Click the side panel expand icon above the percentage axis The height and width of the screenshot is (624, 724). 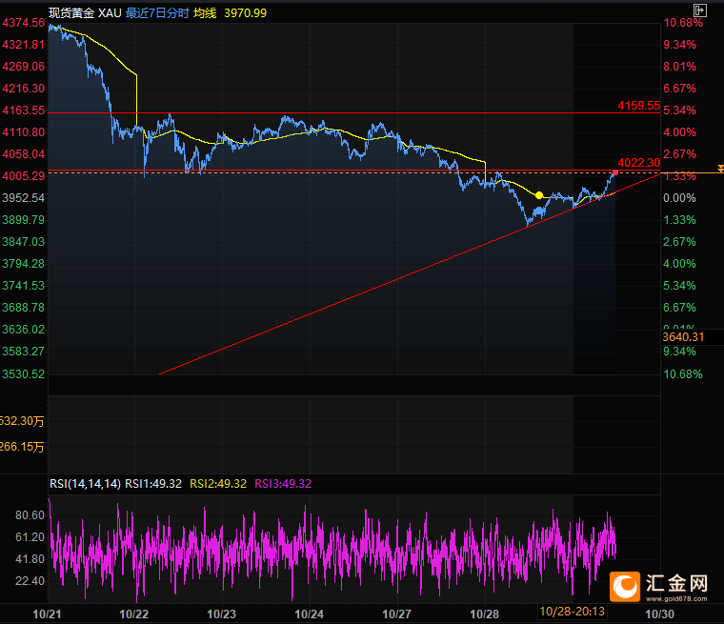pos(700,10)
